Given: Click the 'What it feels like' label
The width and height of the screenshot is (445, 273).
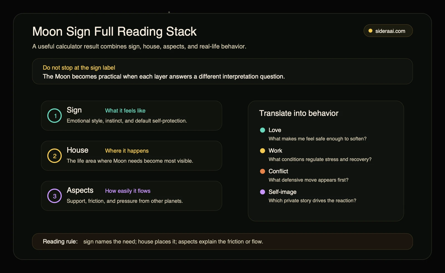Looking at the screenshot, I should tap(125, 111).
